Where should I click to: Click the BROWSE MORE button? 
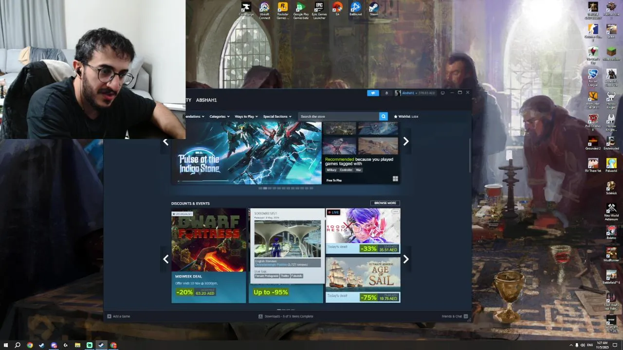click(385, 203)
